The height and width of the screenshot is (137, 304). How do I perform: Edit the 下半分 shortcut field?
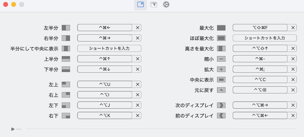105,69
